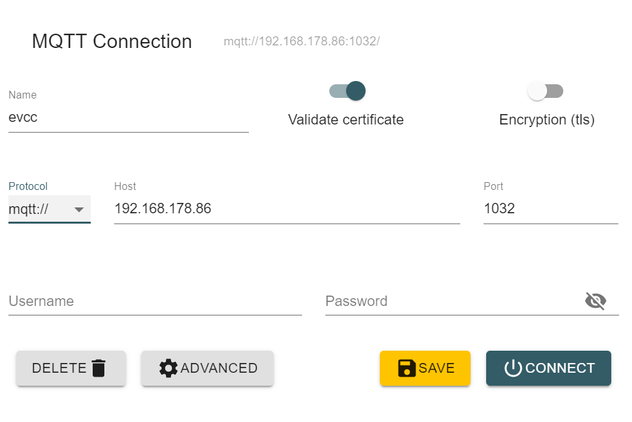
Task: Click the "Validate certificate" text label
Action: coord(345,120)
